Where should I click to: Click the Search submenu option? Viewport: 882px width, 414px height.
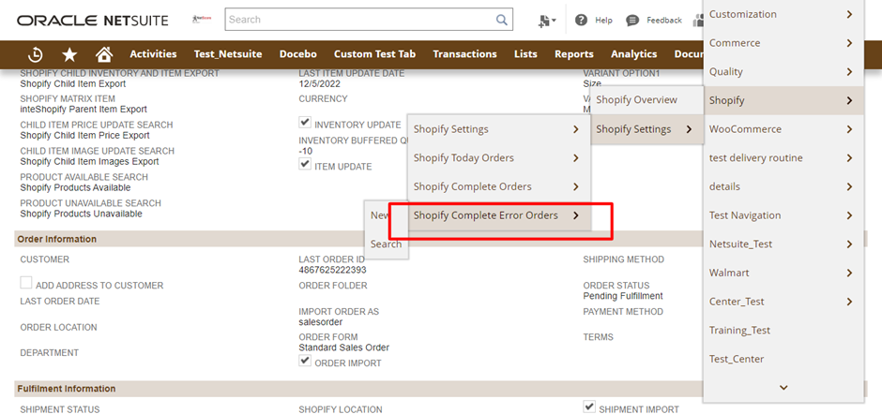[386, 244]
